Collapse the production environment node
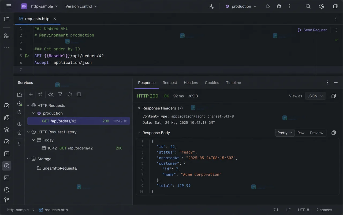The image size is (343, 215). pyautogui.click(x=33, y=113)
